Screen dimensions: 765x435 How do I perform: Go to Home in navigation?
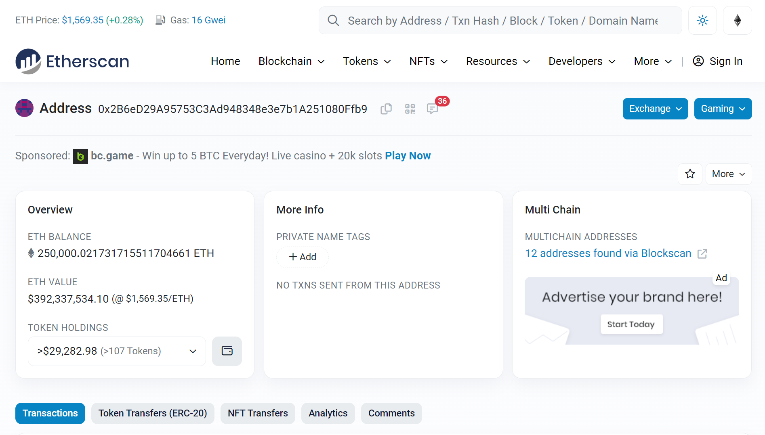click(225, 61)
